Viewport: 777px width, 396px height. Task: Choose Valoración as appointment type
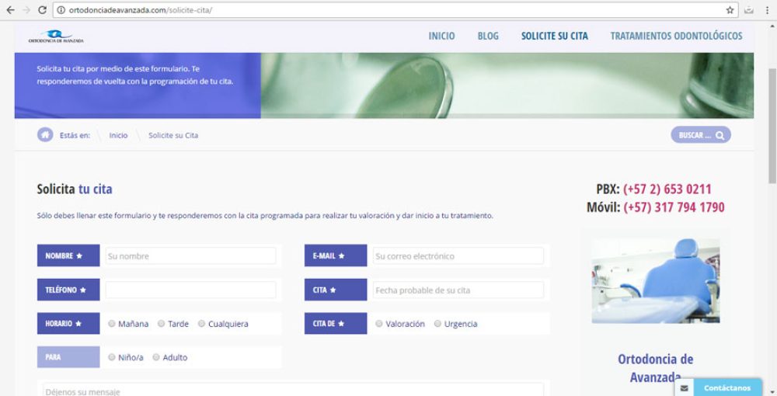click(379, 324)
